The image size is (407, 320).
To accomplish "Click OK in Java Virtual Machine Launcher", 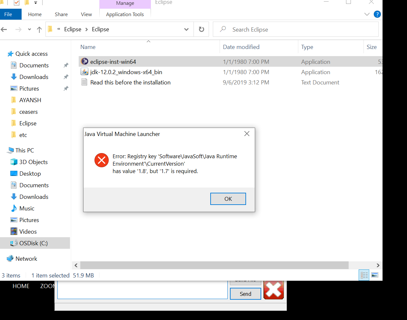I will pyautogui.click(x=228, y=199).
